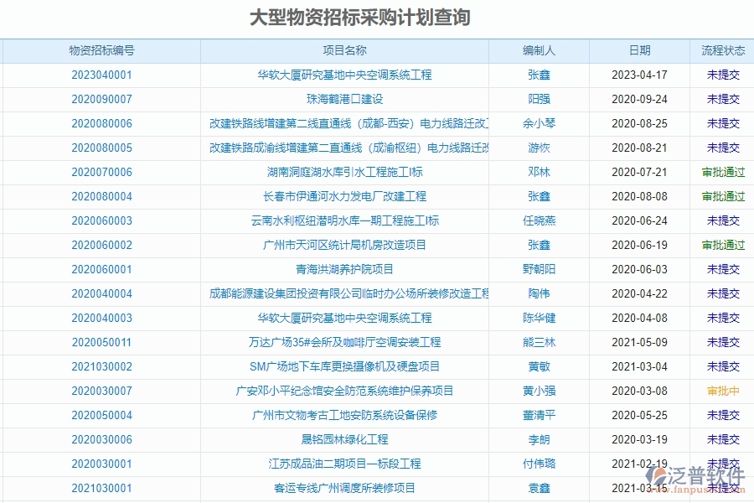Screen dimensions: 754x503
Task: Click the 未提交 status on first row
Action: pyautogui.click(x=719, y=74)
